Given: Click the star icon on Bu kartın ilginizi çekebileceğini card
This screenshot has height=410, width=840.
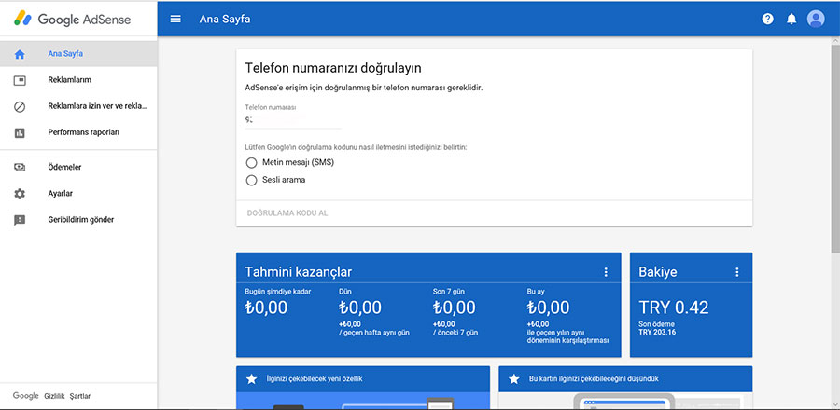Looking at the screenshot, I should click(513, 379).
